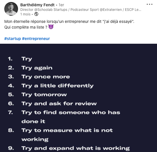The height and width of the screenshot is (152, 157).
Task: Click Barthélémy Fendt's profile photo
Action: point(11,9)
